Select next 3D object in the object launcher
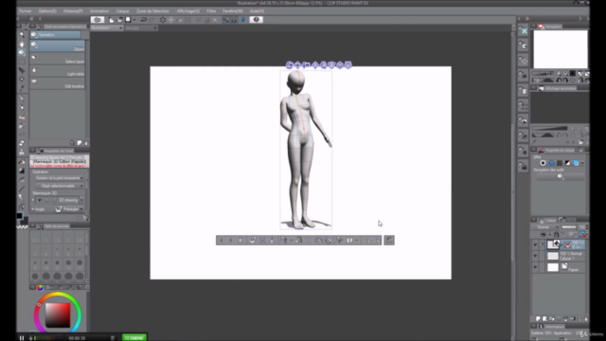The width and height of the screenshot is (606, 341). (x=231, y=241)
